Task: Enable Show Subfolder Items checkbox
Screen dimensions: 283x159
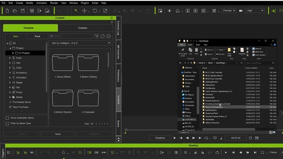Action: [8, 118]
